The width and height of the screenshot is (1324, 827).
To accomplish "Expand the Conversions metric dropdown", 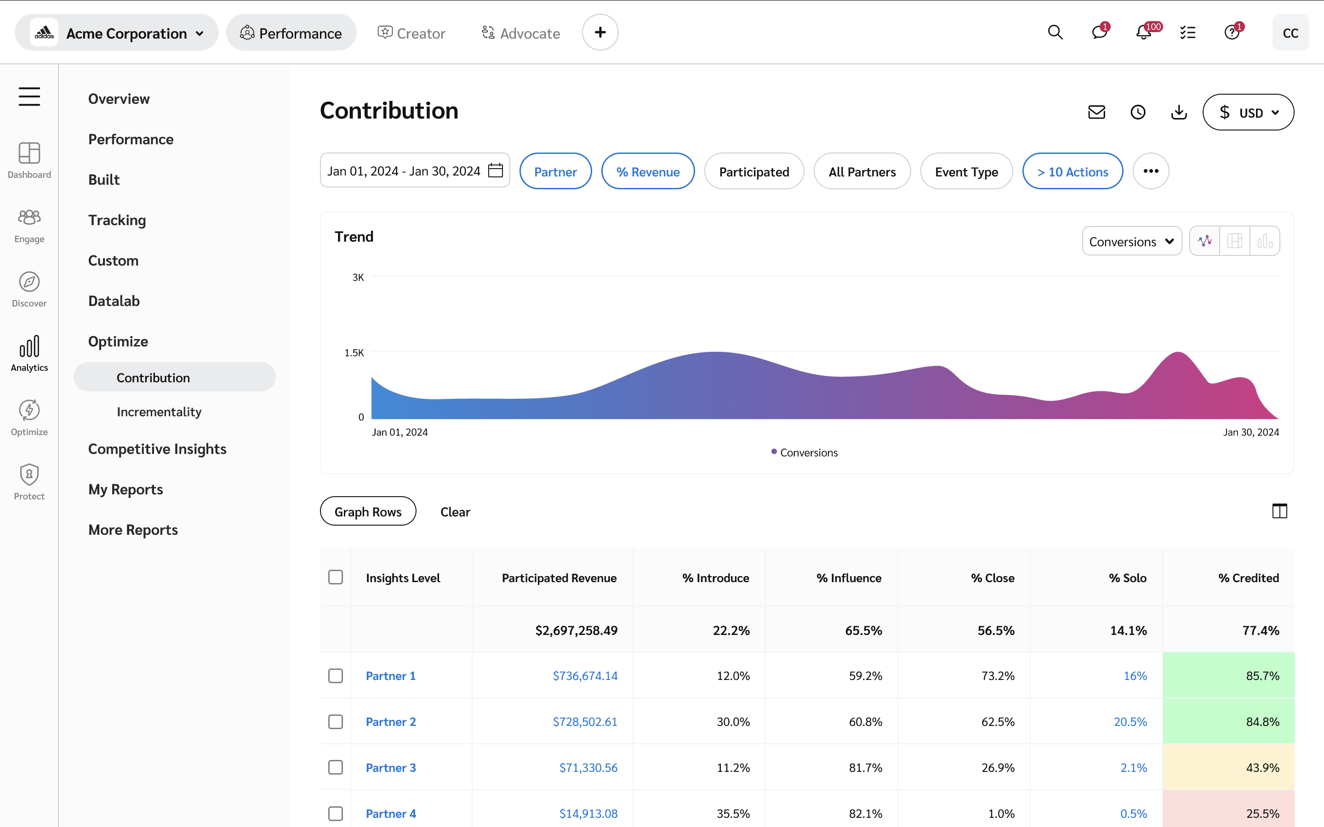I will 1131,241.
